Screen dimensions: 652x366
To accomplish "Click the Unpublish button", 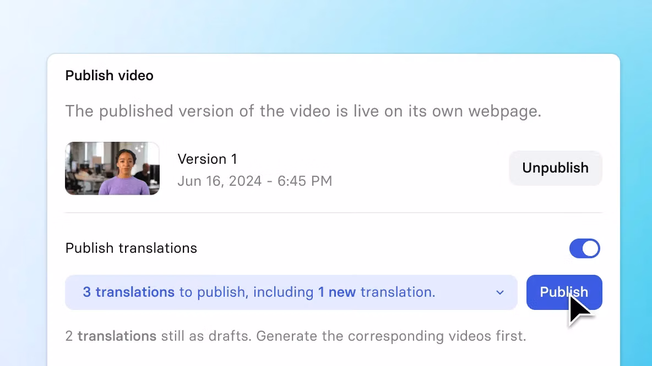I will 555,168.
